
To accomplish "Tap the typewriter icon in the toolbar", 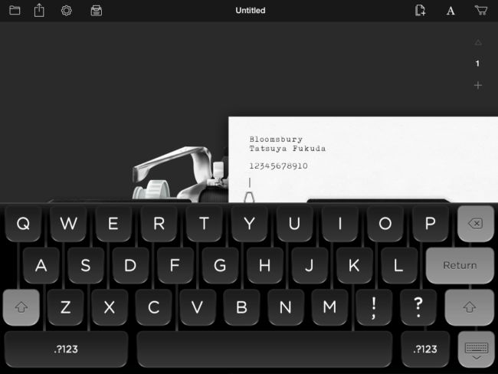I will click(x=96, y=11).
